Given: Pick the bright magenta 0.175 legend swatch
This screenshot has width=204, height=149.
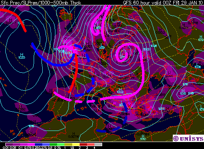Looking at the screenshot, I should (x=31, y=144).
